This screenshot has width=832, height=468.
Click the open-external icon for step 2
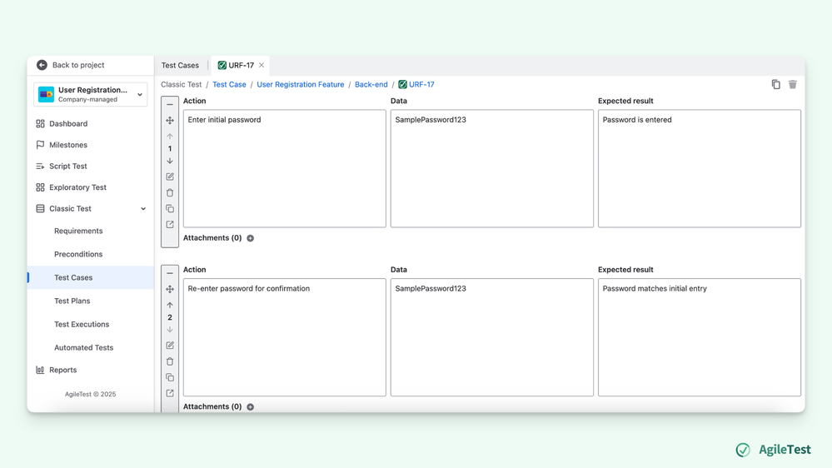tap(170, 393)
